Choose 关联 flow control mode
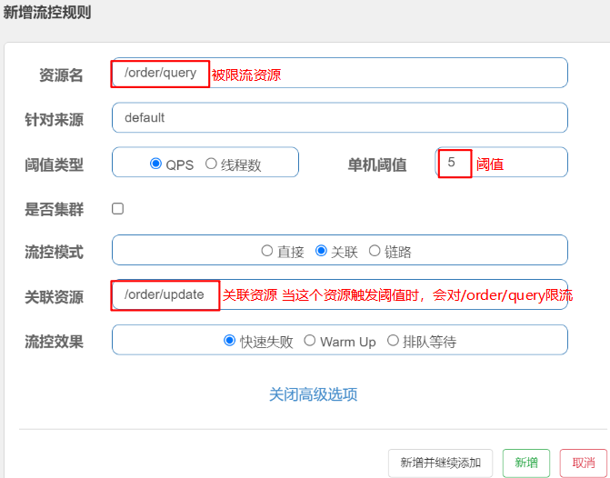610x478 pixels. 321,251
